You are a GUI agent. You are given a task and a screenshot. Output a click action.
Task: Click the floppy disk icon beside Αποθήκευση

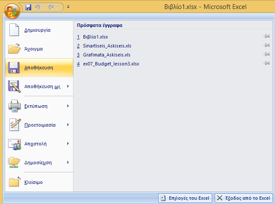pos(14,68)
